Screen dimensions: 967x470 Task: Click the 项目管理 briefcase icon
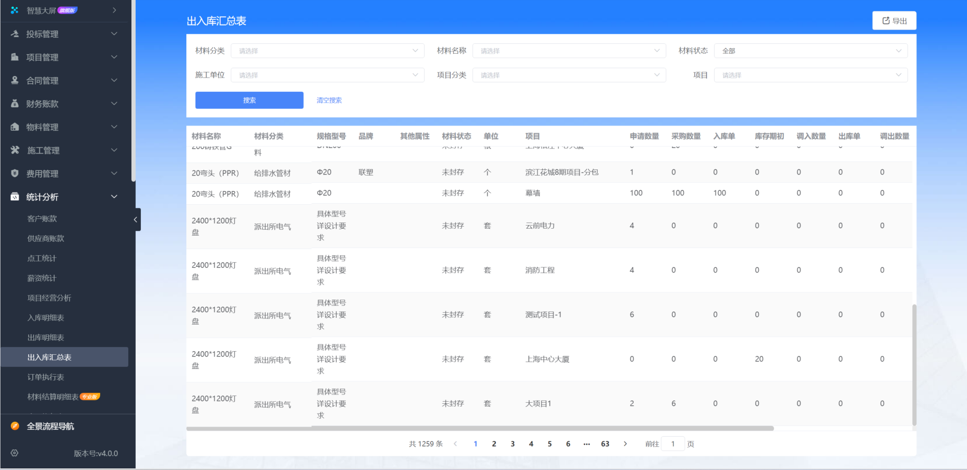pyautogui.click(x=14, y=57)
